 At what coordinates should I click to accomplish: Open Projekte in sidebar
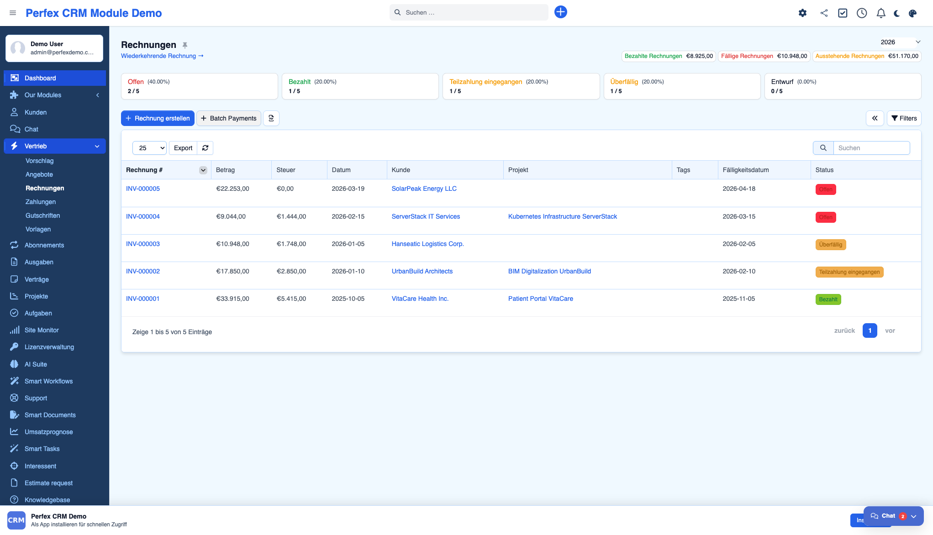pos(36,296)
